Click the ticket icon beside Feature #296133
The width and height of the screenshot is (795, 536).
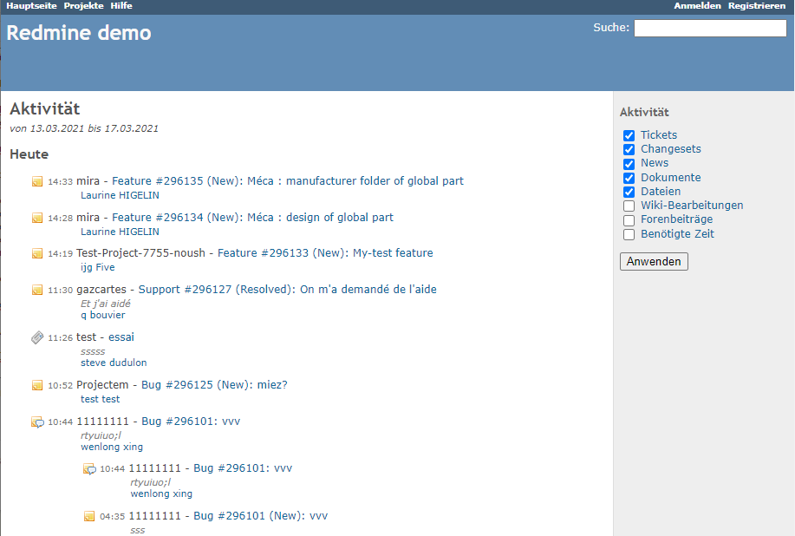click(x=37, y=253)
